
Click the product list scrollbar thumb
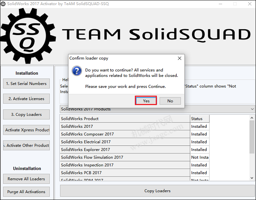point(252,137)
